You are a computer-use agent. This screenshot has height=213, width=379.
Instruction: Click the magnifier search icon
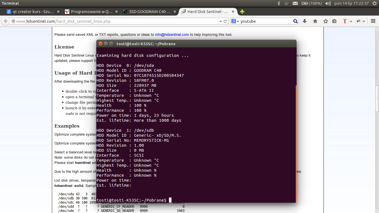295,21
